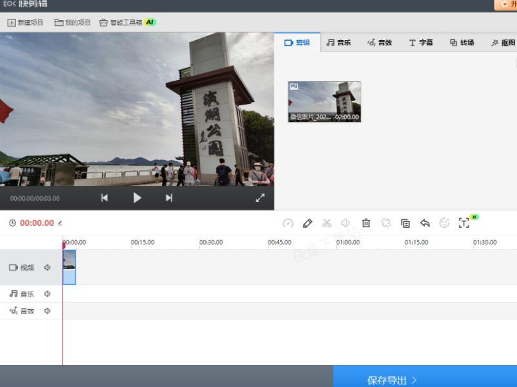Jump to next frame in preview
This screenshot has height=387, width=517.
click(169, 198)
